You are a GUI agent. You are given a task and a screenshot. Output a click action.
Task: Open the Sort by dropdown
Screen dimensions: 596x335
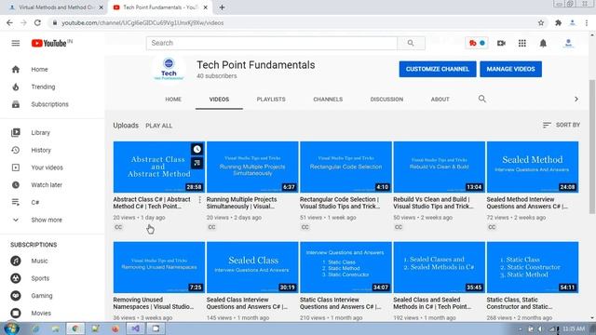pyautogui.click(x=562, y=125)
